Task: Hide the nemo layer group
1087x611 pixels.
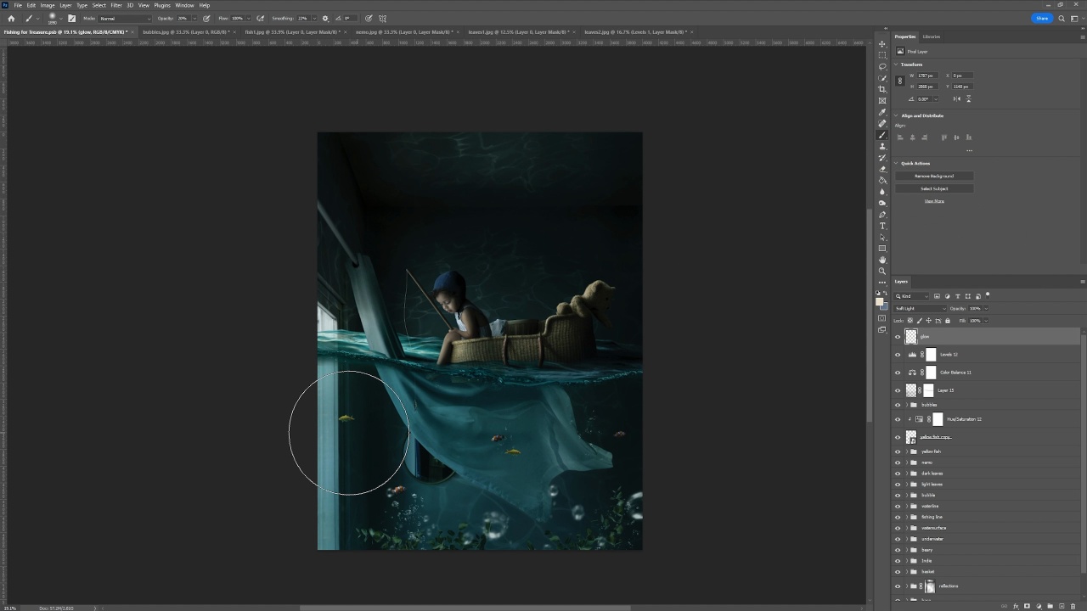Action: (x=898, y=462)
